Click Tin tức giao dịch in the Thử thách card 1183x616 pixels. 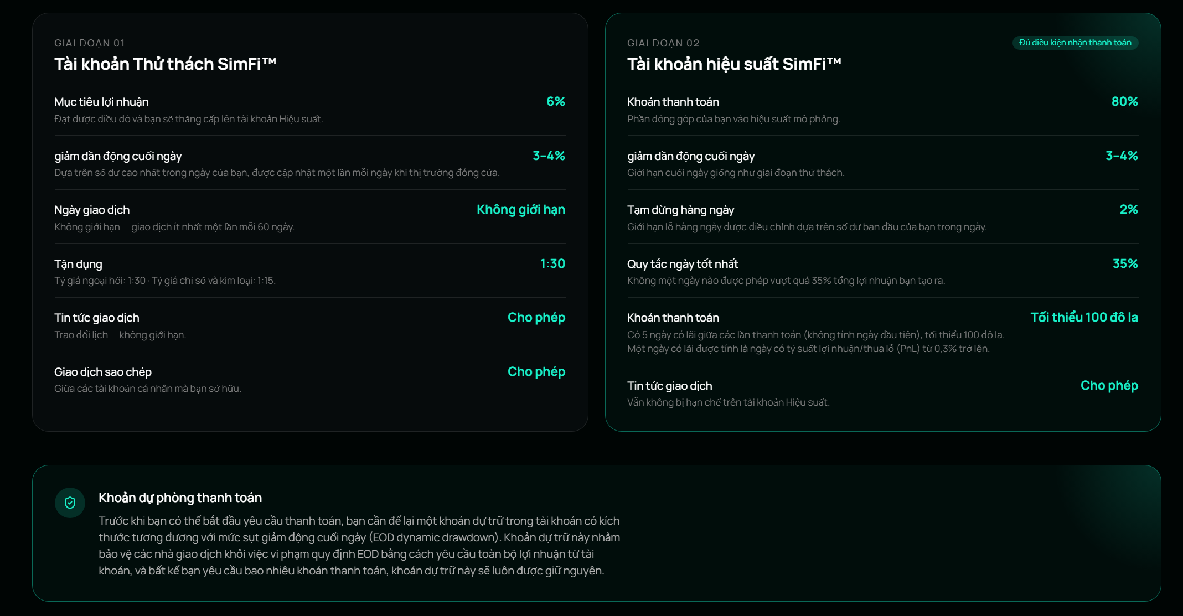click(97, 318)
